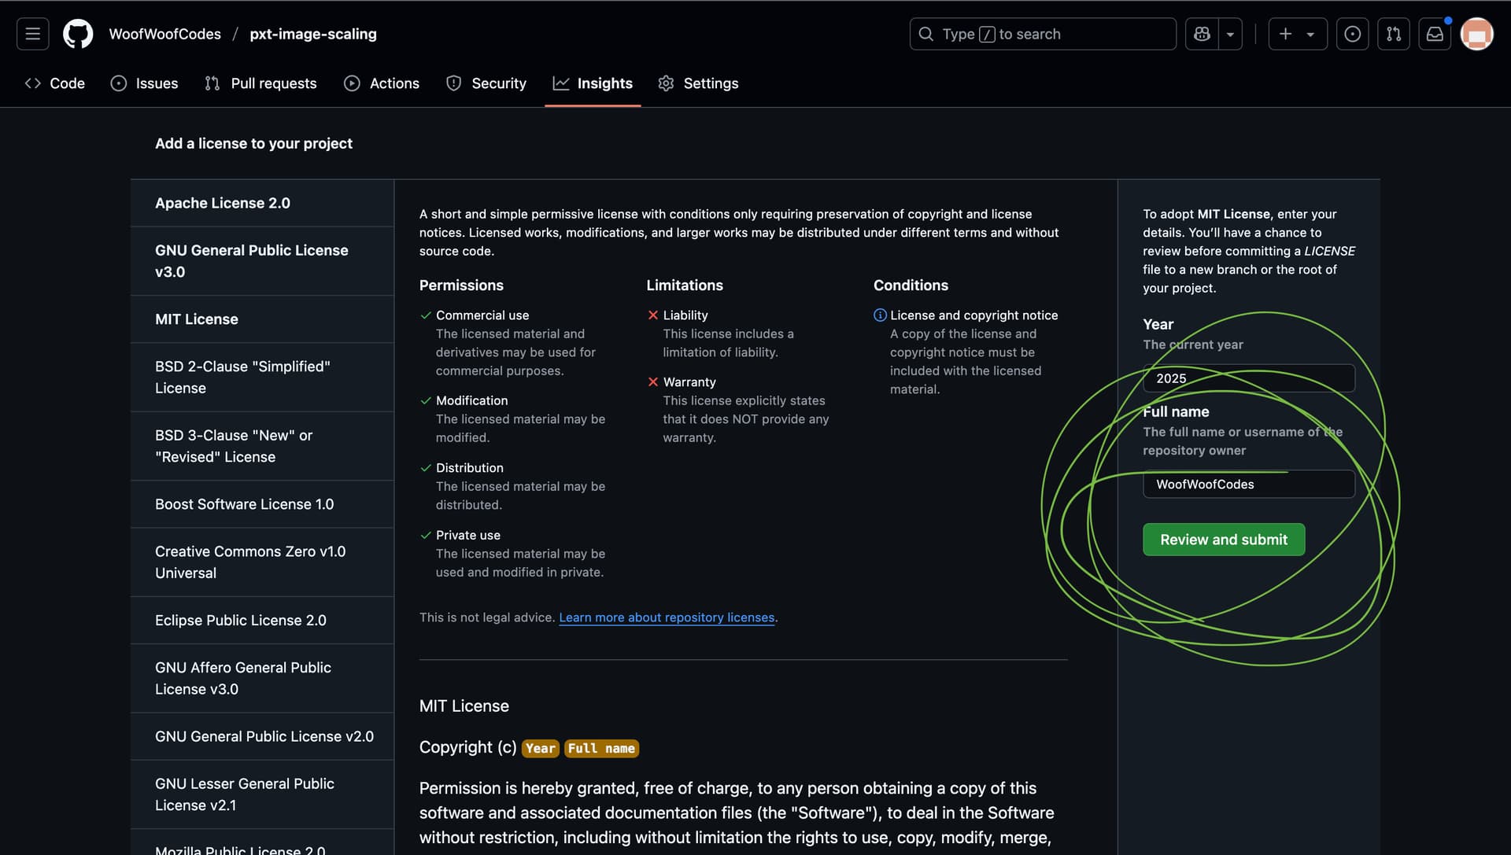Switch to the Actions tab
The height and width of the screenshot is (855, 1511).
coord(382,83)
